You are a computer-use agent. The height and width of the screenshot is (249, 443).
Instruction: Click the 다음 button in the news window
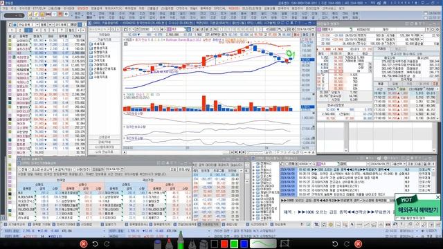coord(418,164)
